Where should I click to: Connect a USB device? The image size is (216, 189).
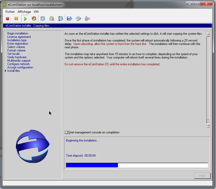(87, 19)
